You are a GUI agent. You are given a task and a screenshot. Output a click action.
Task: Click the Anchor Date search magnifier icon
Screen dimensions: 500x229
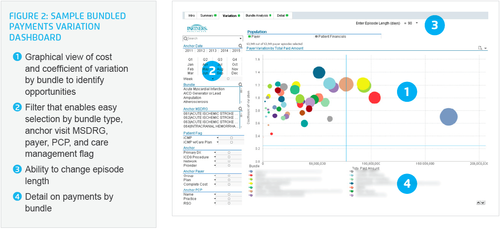click(x=240, y=45)
